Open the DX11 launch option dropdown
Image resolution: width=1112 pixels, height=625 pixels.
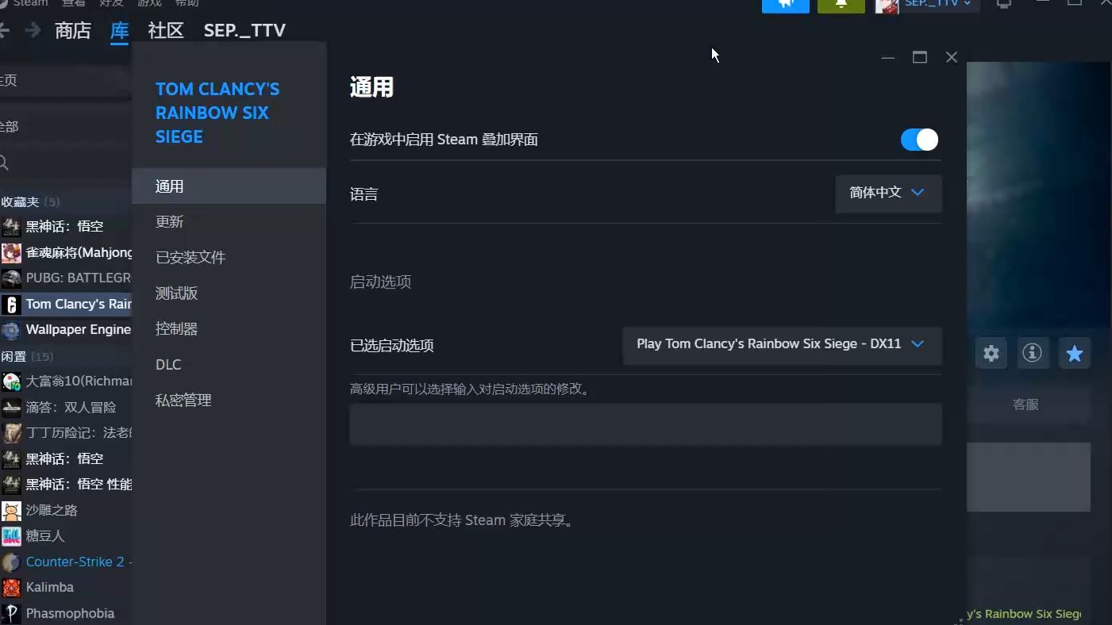782,345
